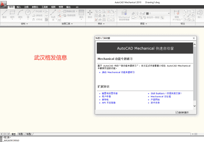Expand the Draw (绘制) panel arrow
Viewport: 204px width, 142px height.
click(27, 24)
